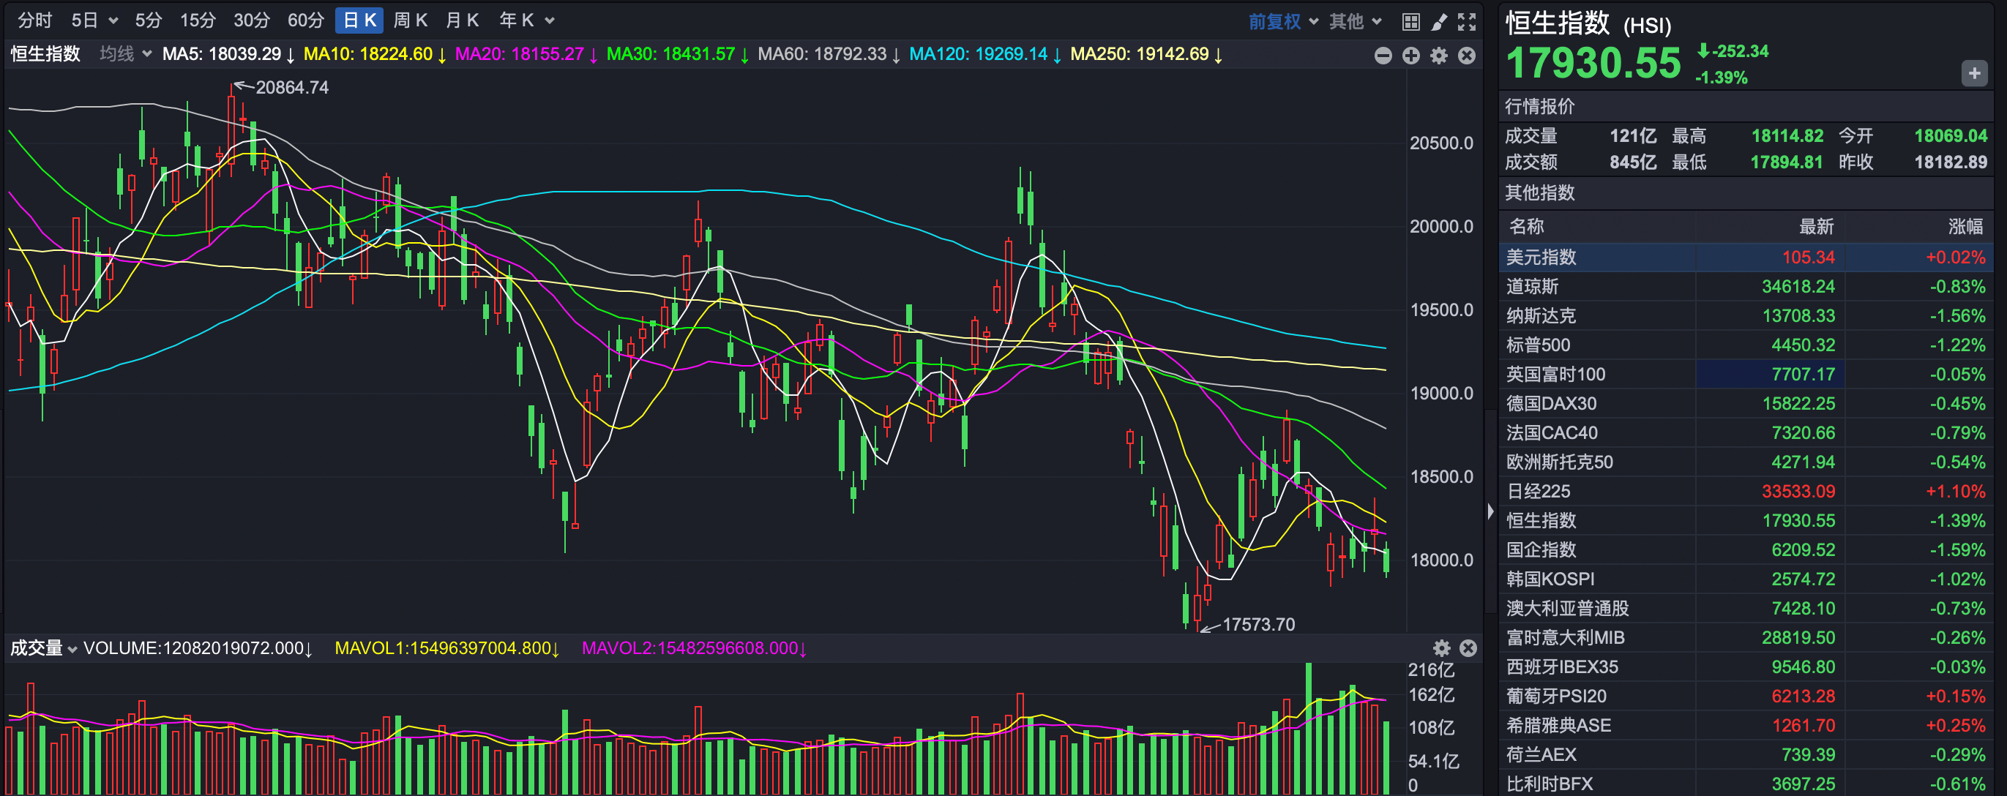This screenshot has height=796, width=2007.
Task: Remove the 均线 indicator overlay
Action: click(x=1466, y=56)
